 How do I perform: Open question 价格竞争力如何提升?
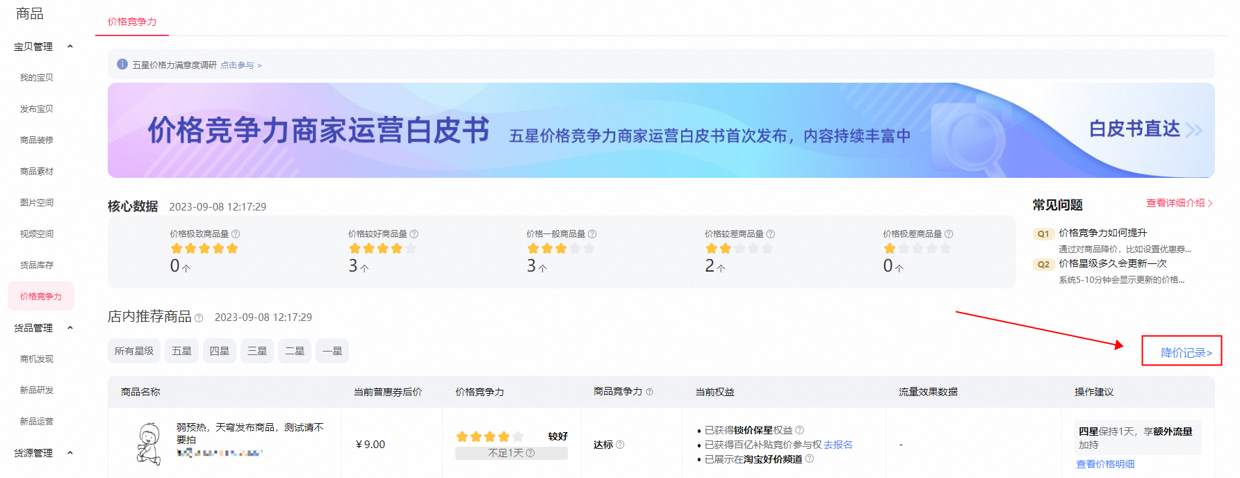pyautogui.click(x=1102, y=233)
